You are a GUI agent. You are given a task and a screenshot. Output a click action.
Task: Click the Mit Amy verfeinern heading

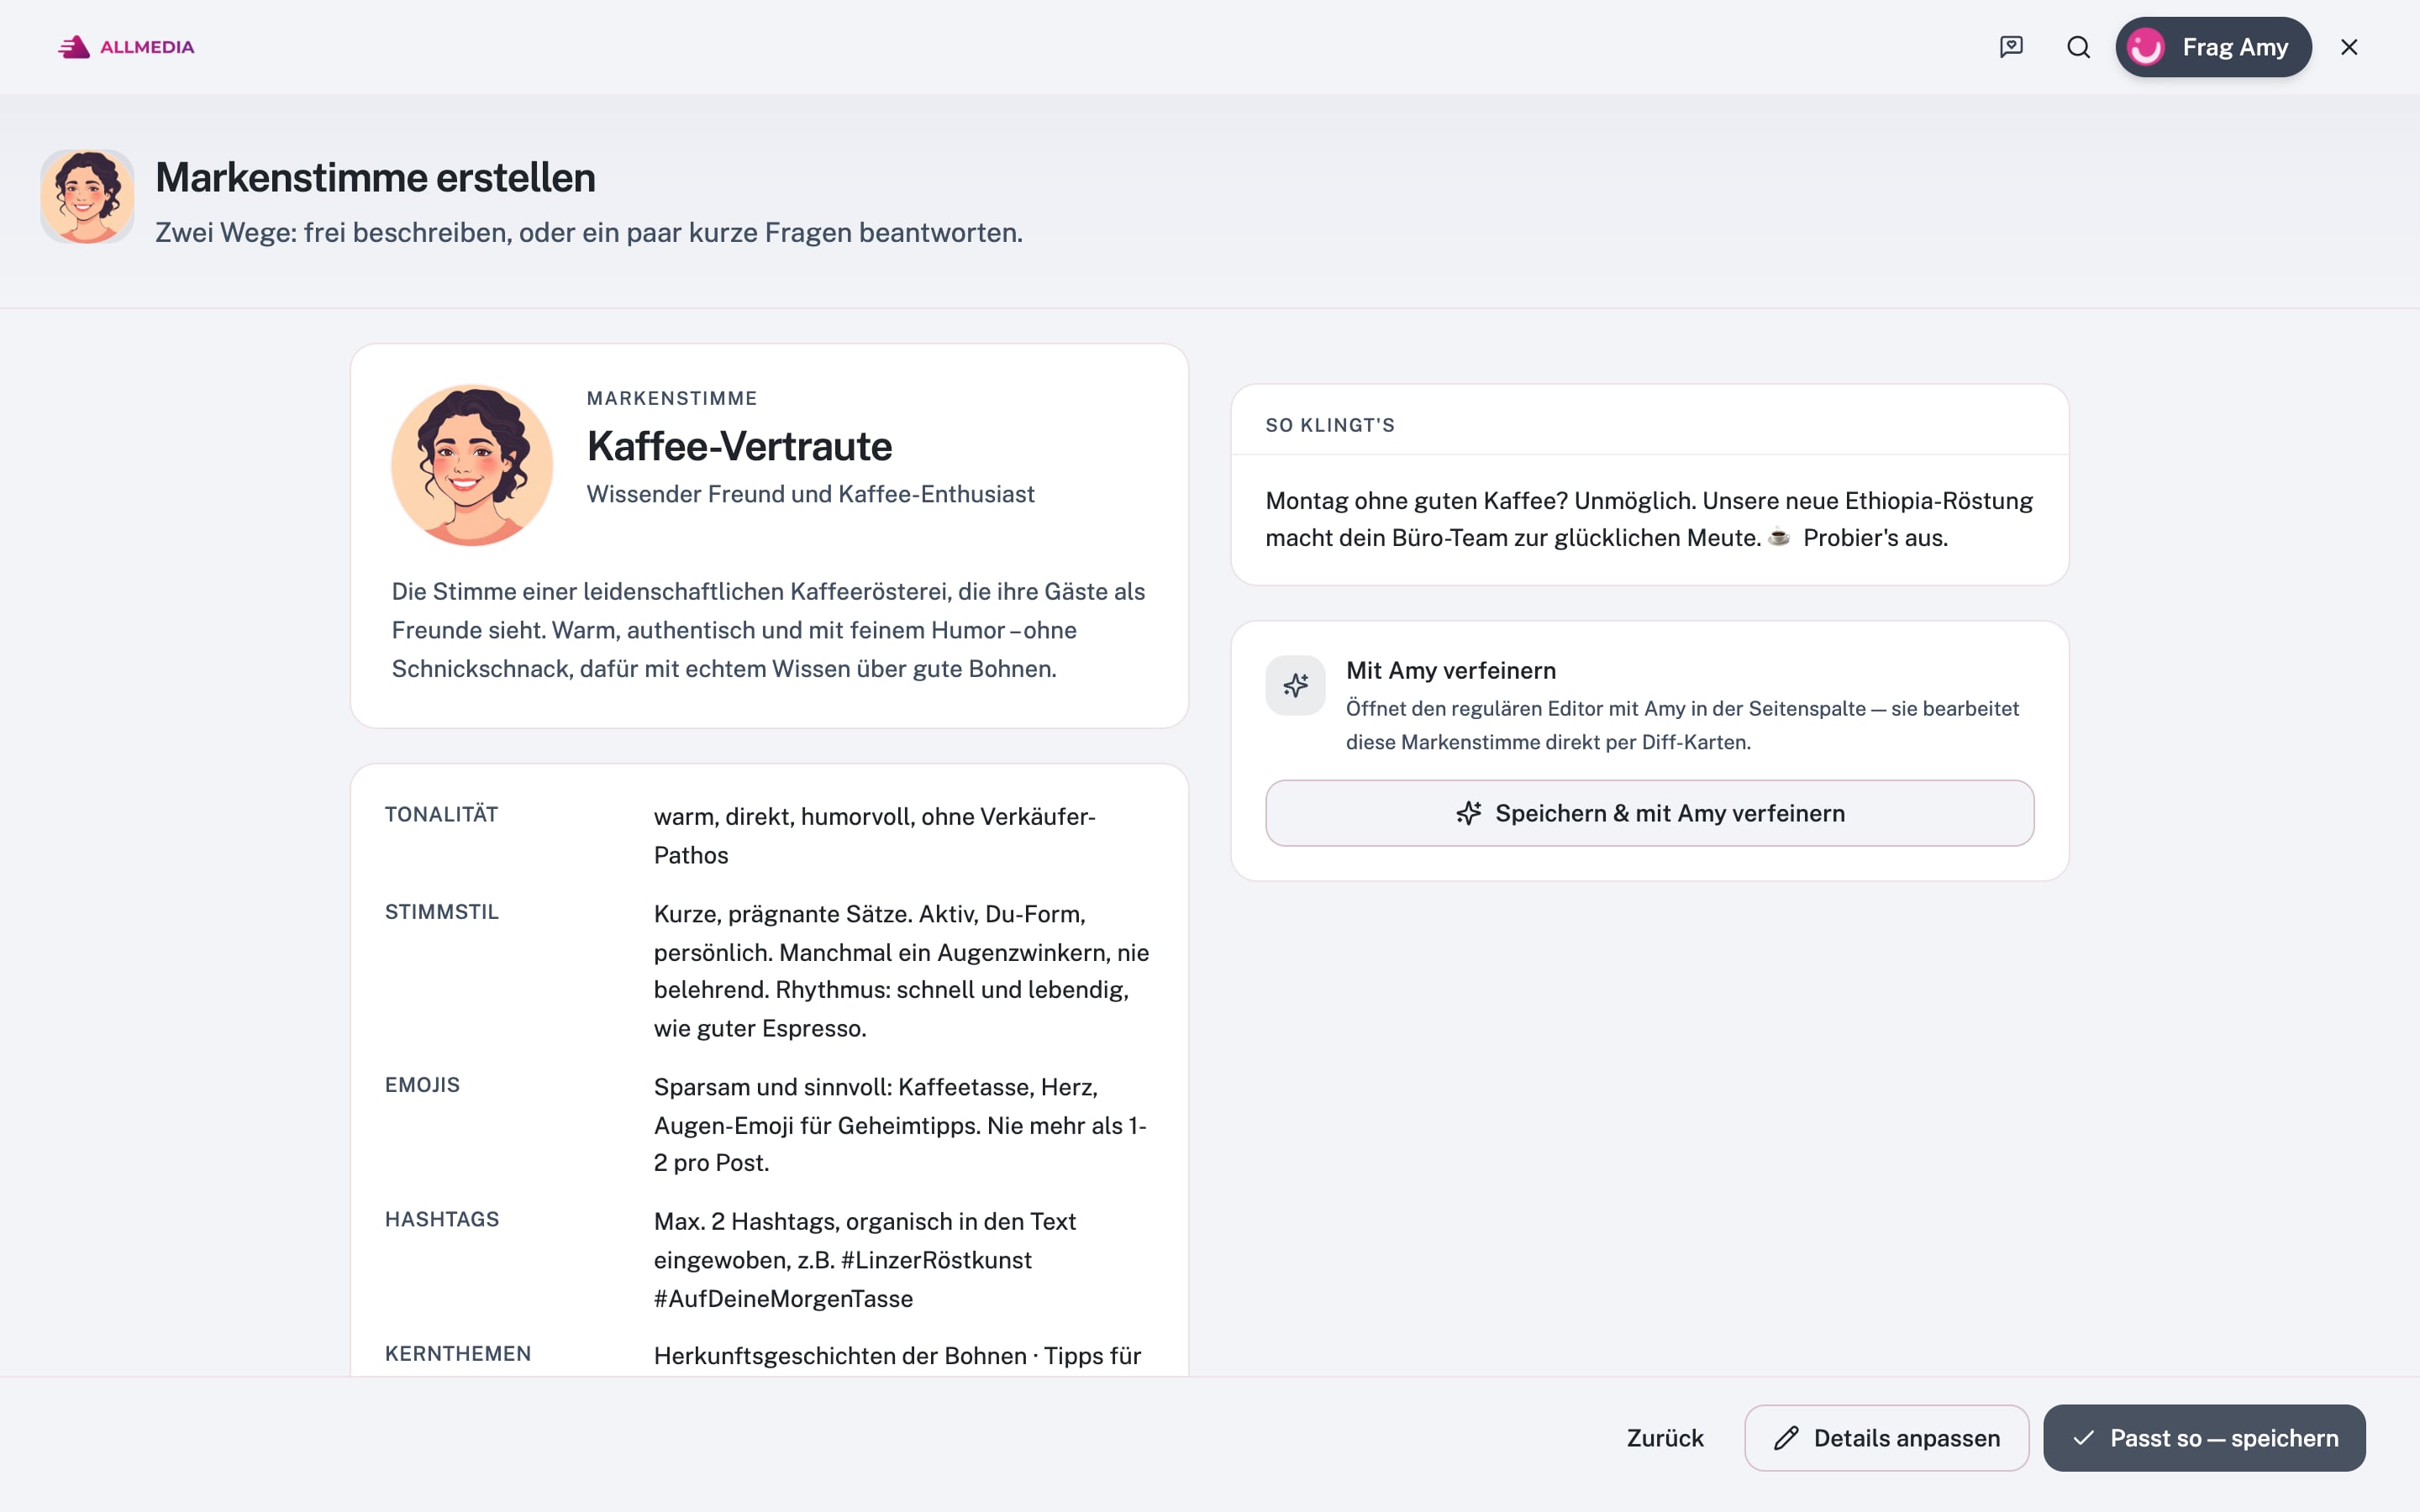pyautogui.click(x=1451, y=670)
